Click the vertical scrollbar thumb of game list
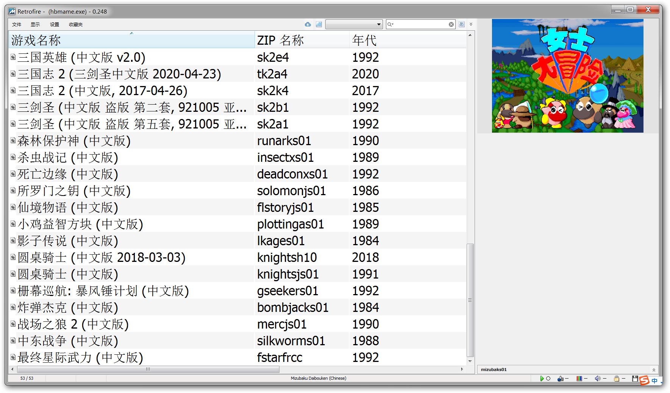The image size is (670, 393). [x=470, y=300]
